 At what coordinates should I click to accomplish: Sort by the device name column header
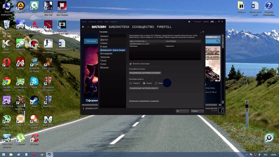[x=147, y=41]
